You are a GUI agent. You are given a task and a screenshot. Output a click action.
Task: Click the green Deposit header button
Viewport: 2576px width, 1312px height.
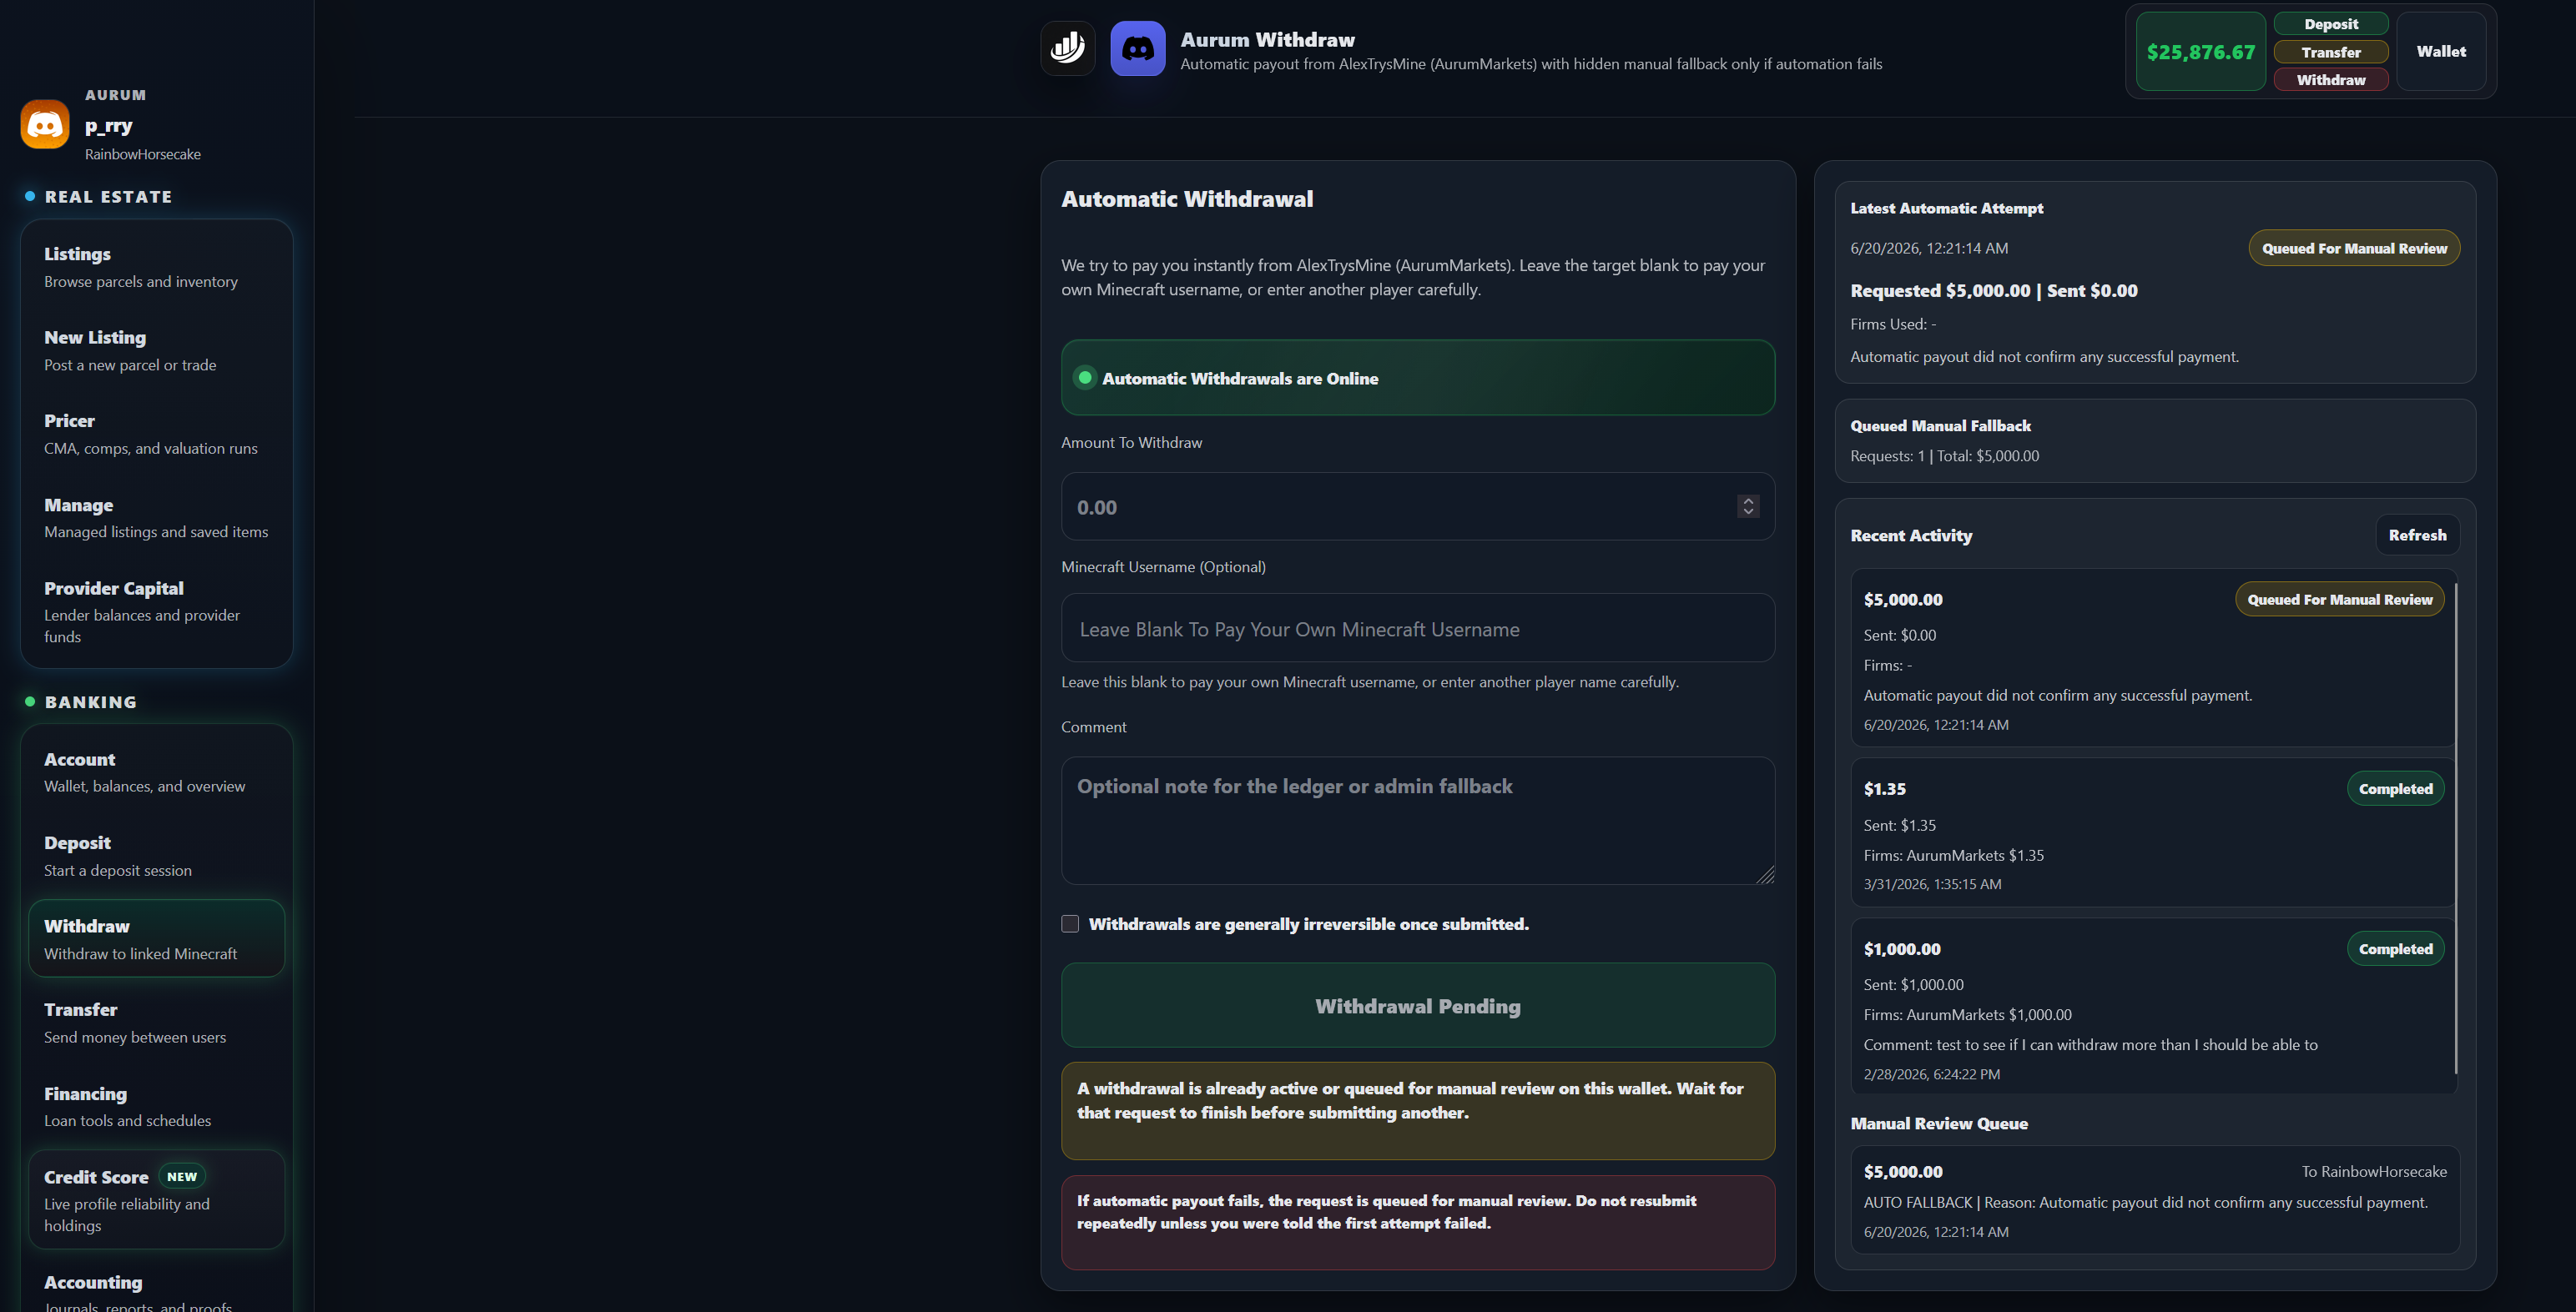pos(2331,24)
